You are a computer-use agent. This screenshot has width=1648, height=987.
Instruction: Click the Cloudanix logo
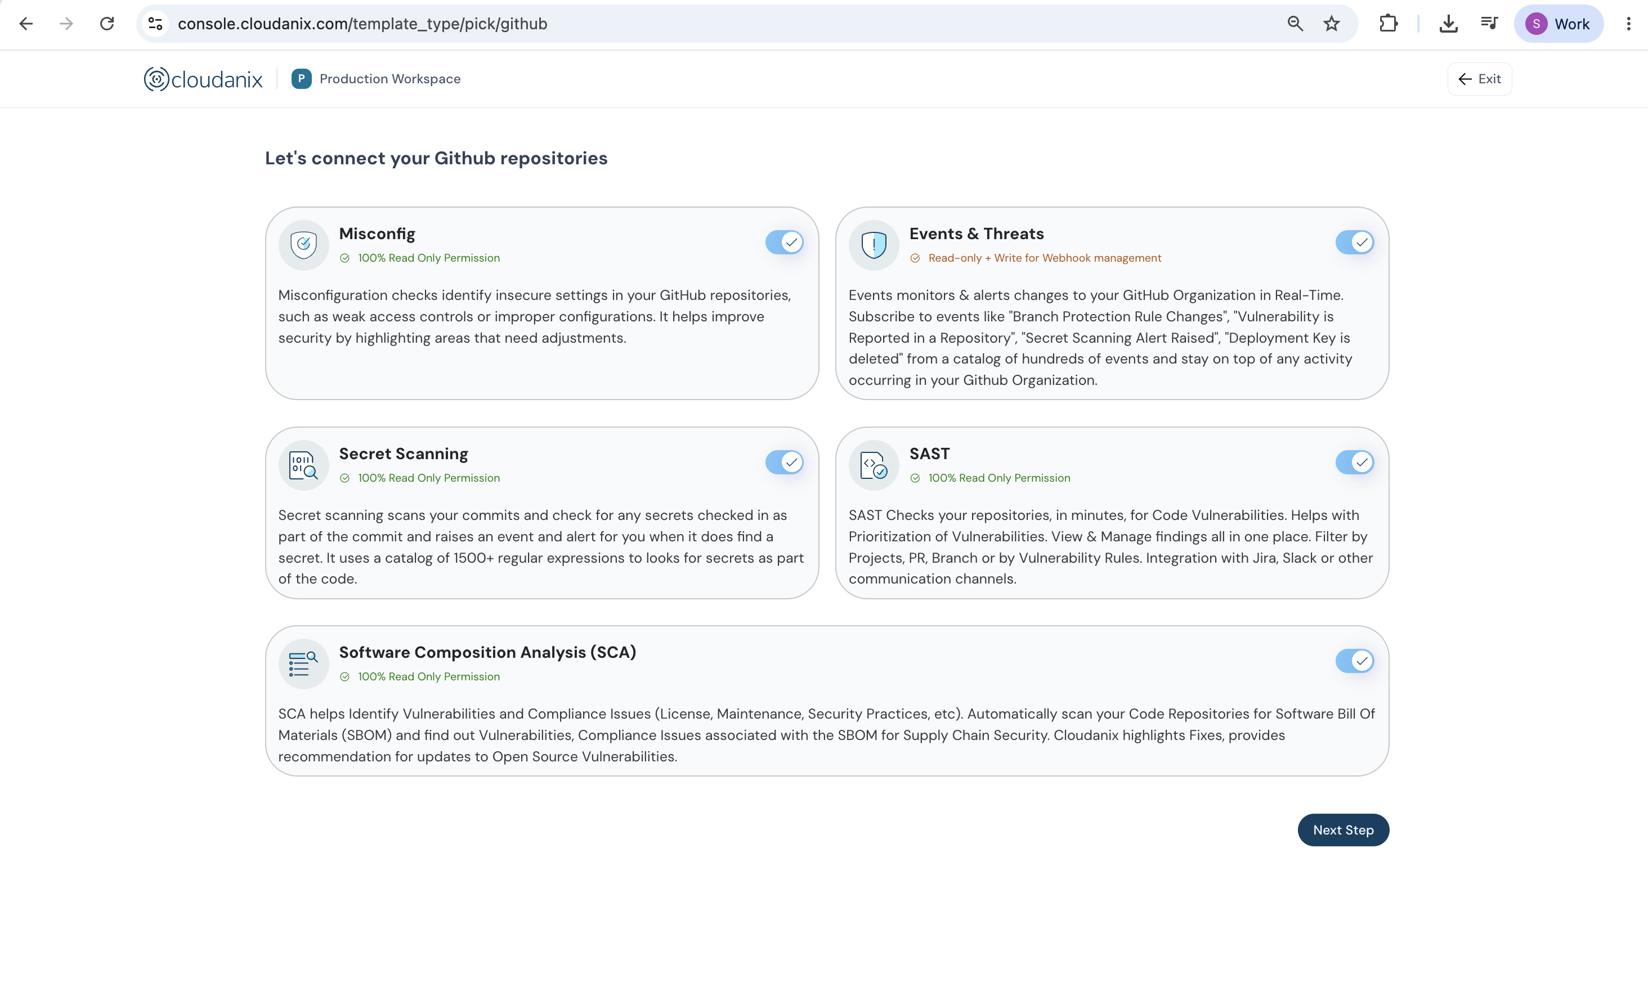coord(203,79)
